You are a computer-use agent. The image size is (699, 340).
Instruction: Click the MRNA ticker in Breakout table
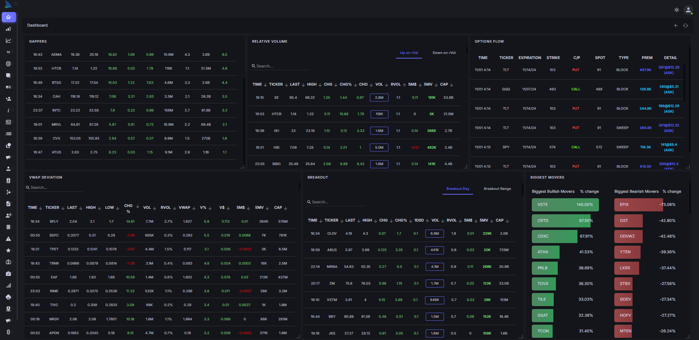coord(332,267)
